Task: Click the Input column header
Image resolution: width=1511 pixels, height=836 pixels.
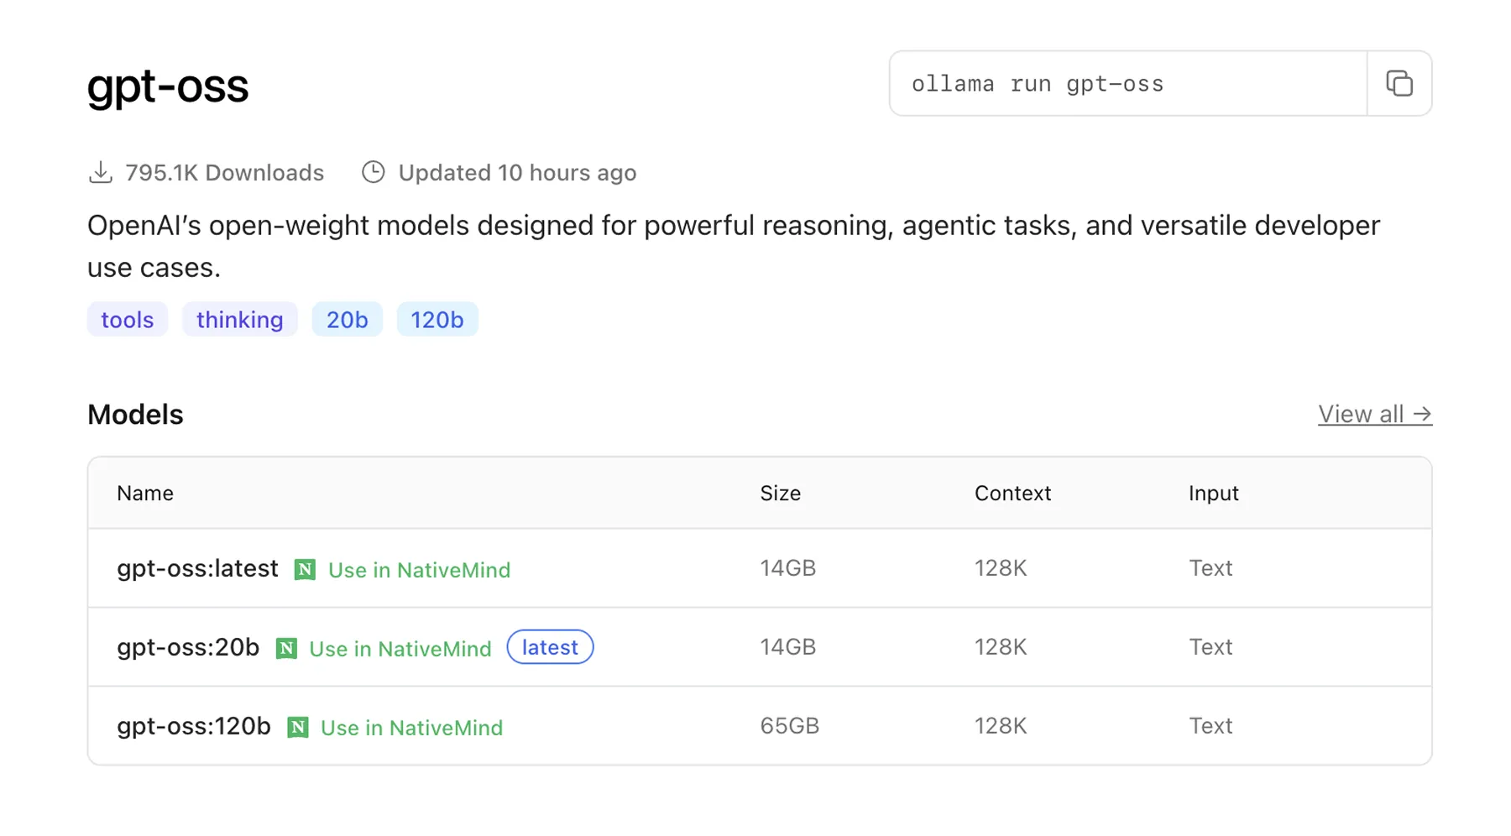Action: (1214, 494)
